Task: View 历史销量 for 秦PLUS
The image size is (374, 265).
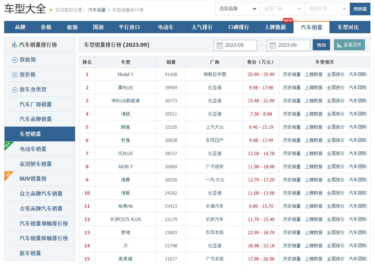Action: pos(292,87)
